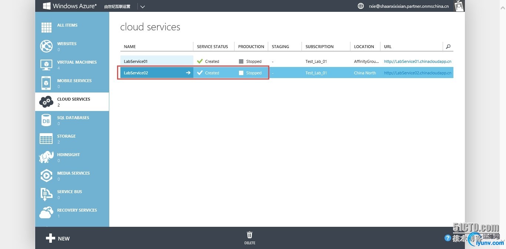Screen dimensions: 506x249
Task: Select the Recovery Services cloud icon
Action: pyautogui.click(x=46, y=212)
